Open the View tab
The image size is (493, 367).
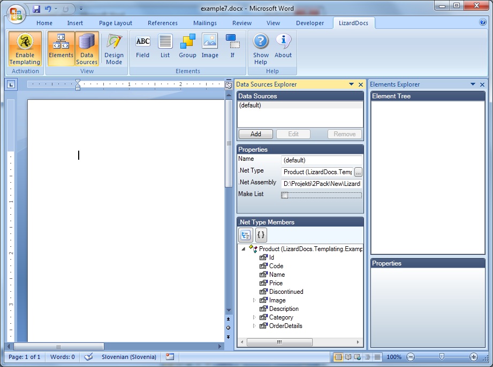(x=273, y=23)
